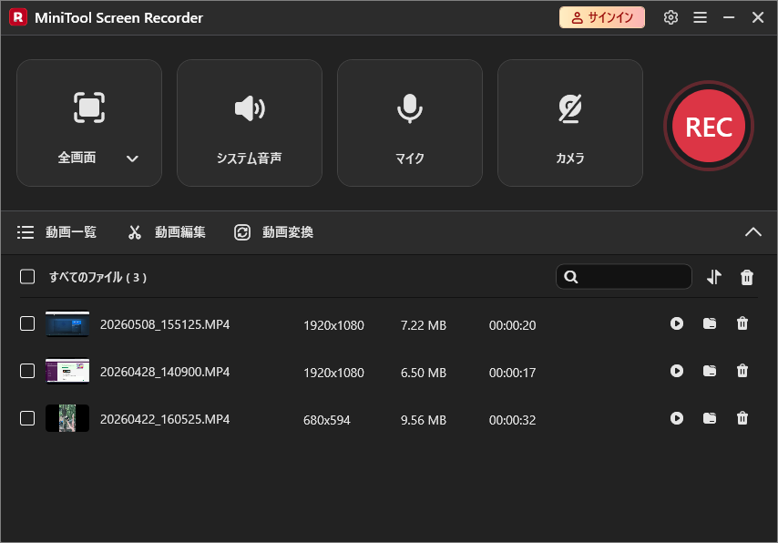This screenshot has width=778, height=543.
Task: Check the すべてのファイル select-all checkbox
Action: coord(27,276)
